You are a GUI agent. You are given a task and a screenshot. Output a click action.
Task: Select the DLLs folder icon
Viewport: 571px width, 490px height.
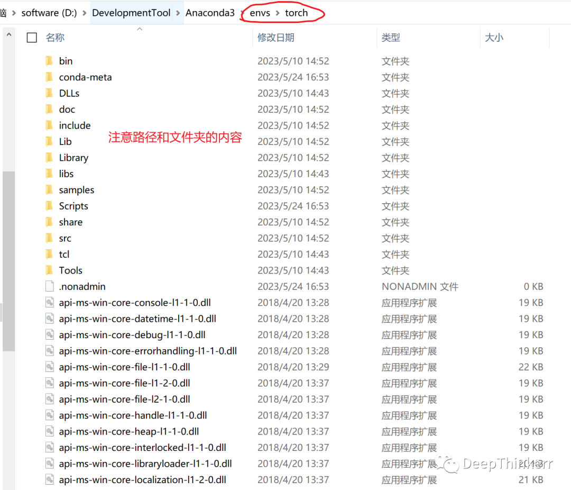pyautogui.click(x=50, y=93)
